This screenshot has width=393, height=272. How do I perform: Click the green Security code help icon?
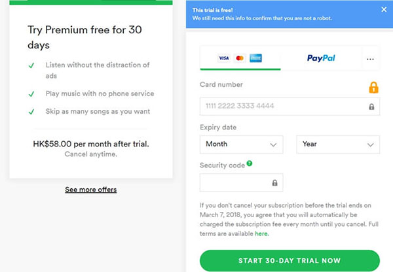point(250,163)
